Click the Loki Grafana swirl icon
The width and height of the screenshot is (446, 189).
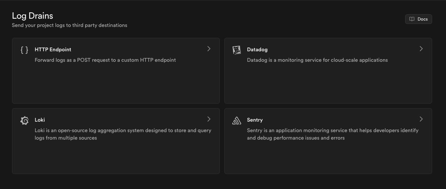click(x=24, y=121)
